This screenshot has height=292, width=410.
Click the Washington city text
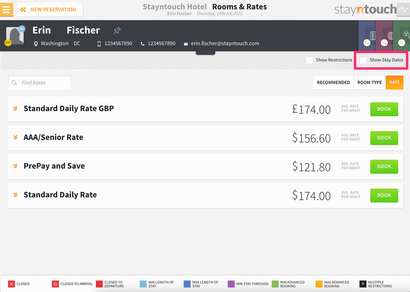tap(55, 43)
